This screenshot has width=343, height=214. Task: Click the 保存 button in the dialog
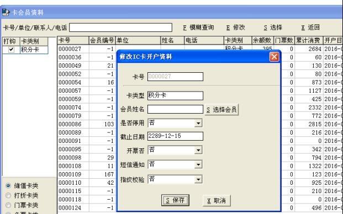coord(175,200)
